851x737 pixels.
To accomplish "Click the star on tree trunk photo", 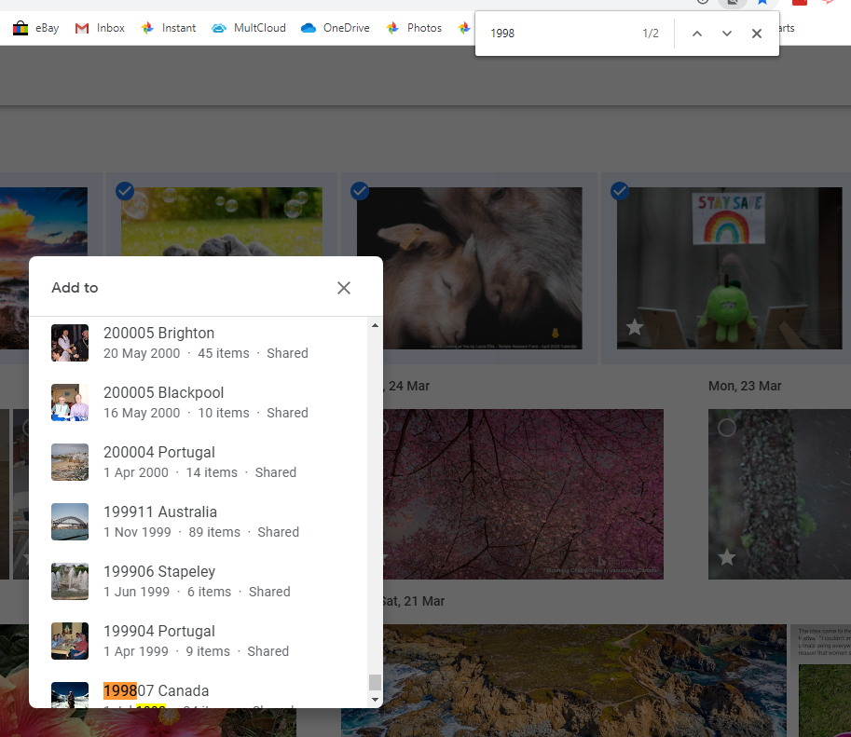I will click(727, 557).
